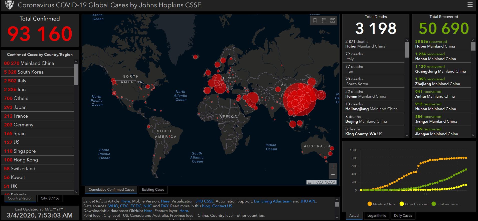Select the 51 UK row
Viewport: 478px width, 221px height.
[38, 186]
